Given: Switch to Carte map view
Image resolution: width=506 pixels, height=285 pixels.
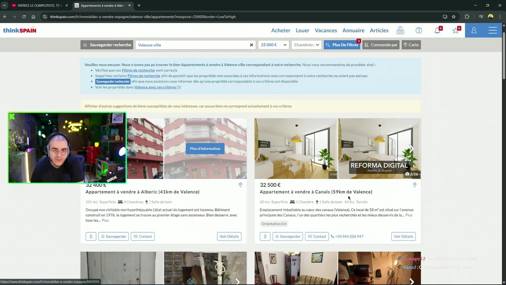Looking at the screenshot, I should (411, 45).
